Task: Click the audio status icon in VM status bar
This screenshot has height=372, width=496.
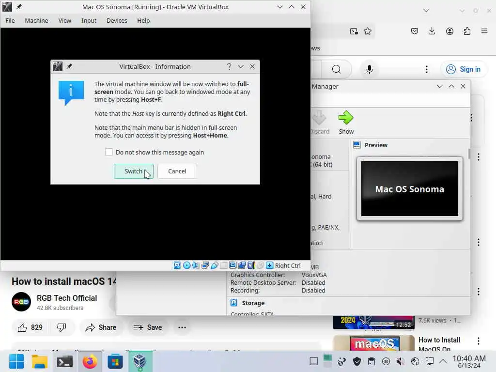Action: tap(196, 265)
